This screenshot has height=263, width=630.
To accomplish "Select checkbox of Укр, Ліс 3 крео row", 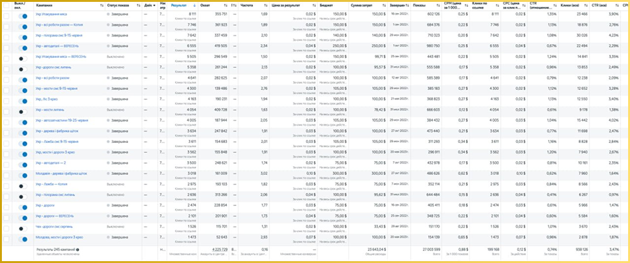I will (6, 101).
